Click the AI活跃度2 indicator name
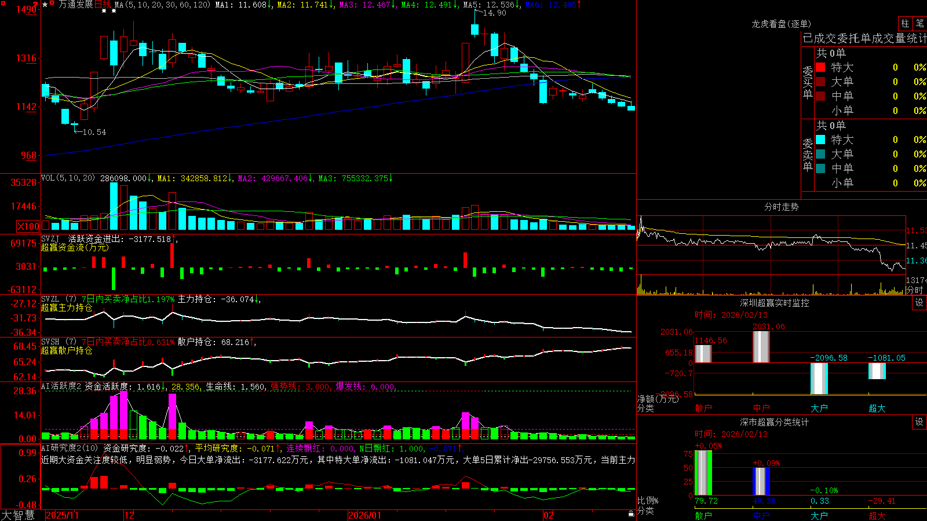927x521 pixels. coord(61,386)
